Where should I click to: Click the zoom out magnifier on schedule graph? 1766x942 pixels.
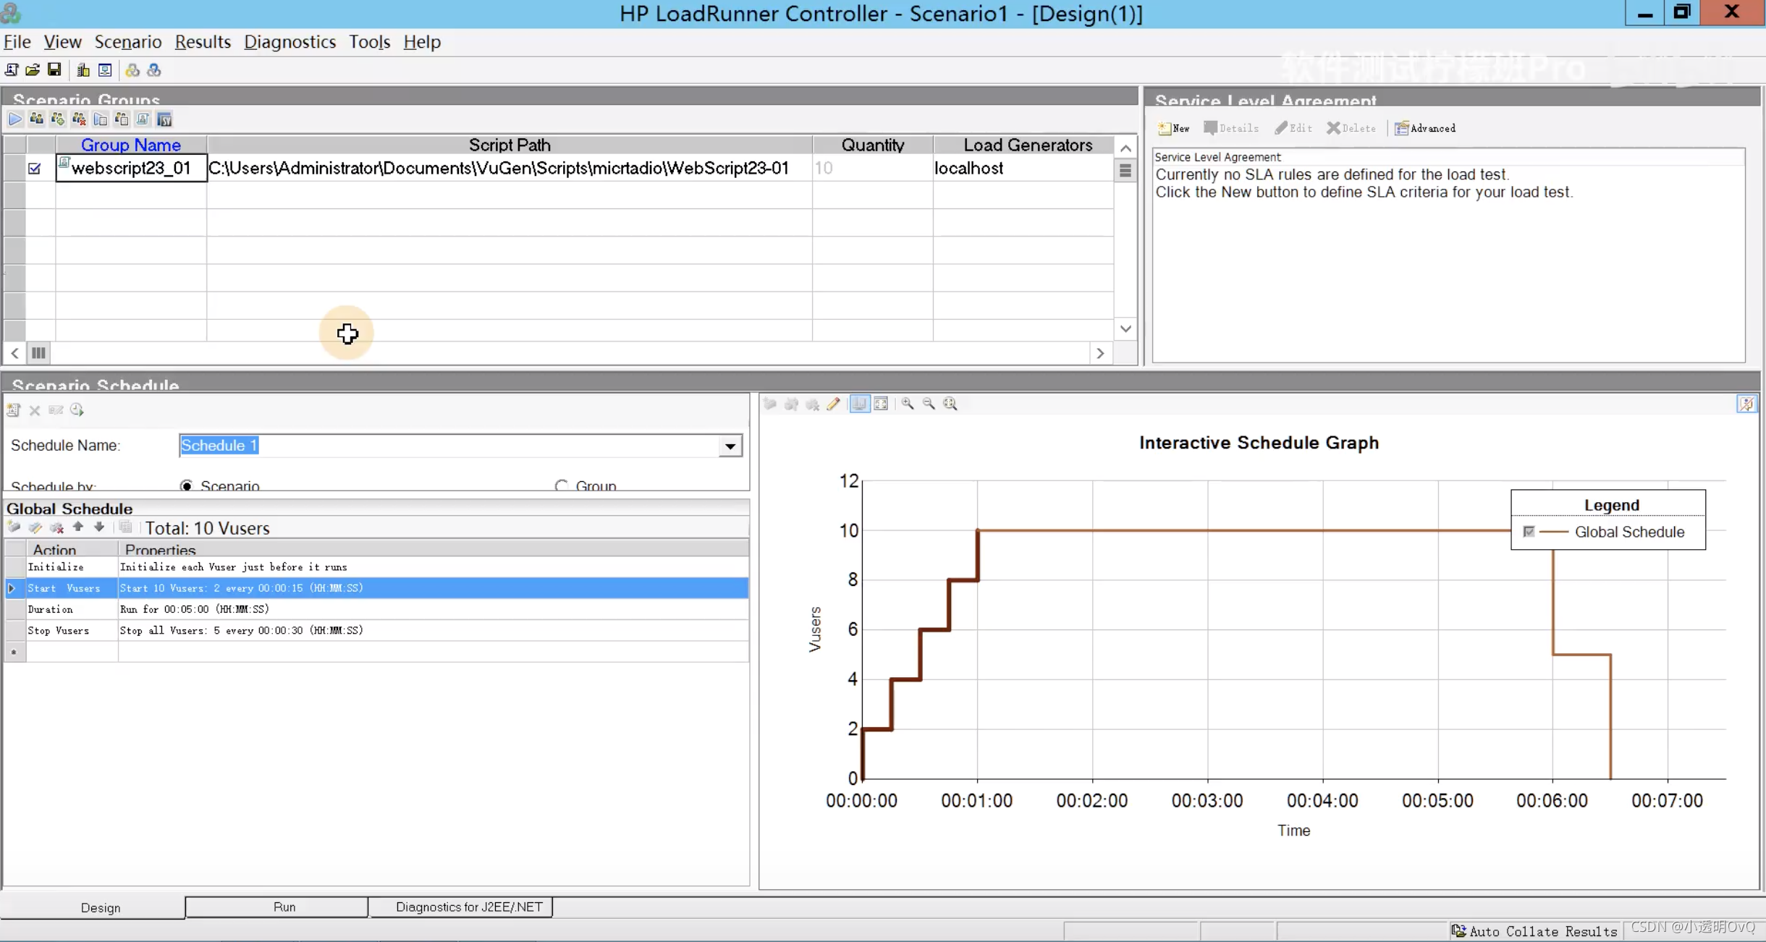pos(929,404)
